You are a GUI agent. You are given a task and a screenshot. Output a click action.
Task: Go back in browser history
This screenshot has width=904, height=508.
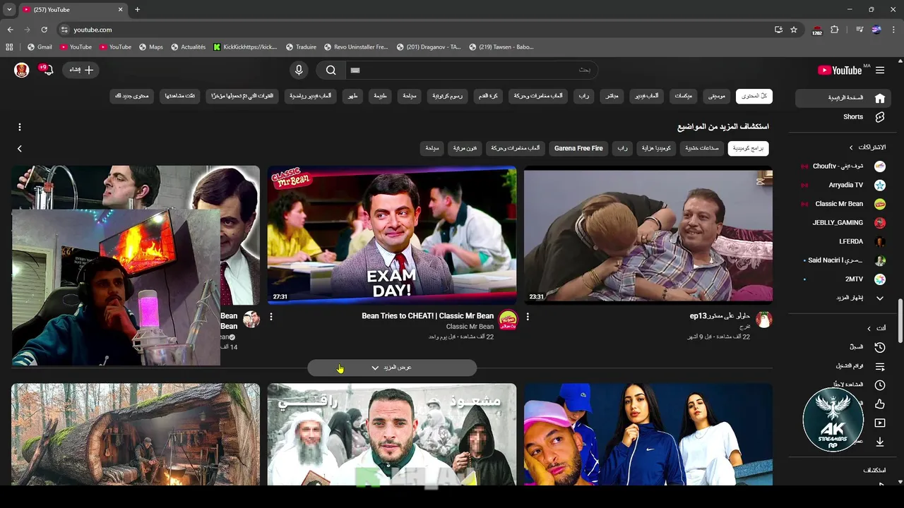[10, 30]
